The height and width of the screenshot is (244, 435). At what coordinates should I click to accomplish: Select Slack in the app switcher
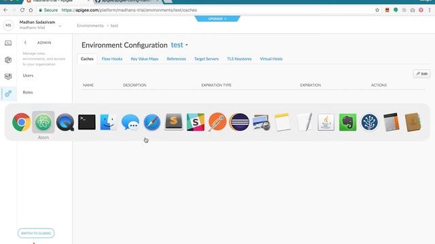[x=196, y=122]
